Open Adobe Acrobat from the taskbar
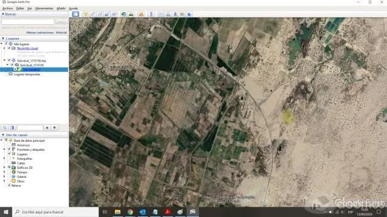Screen dimensions: 387x217 [x=168, y=212]
